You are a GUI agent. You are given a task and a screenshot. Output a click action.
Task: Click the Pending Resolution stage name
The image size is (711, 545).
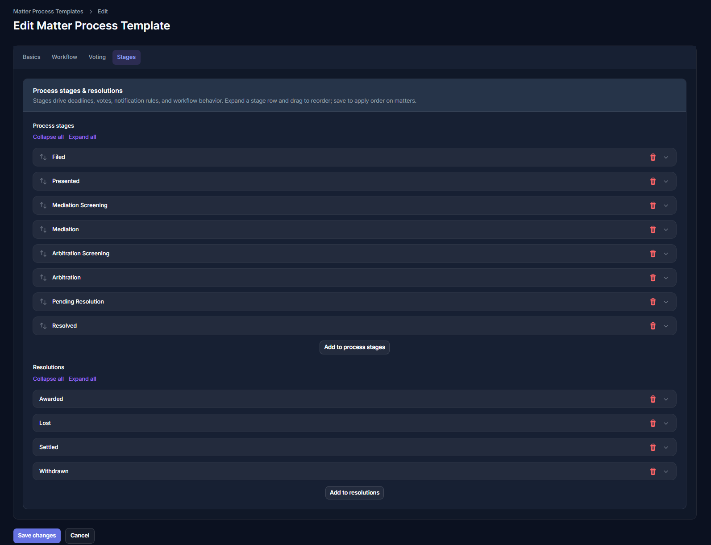[x=78, y=302]
